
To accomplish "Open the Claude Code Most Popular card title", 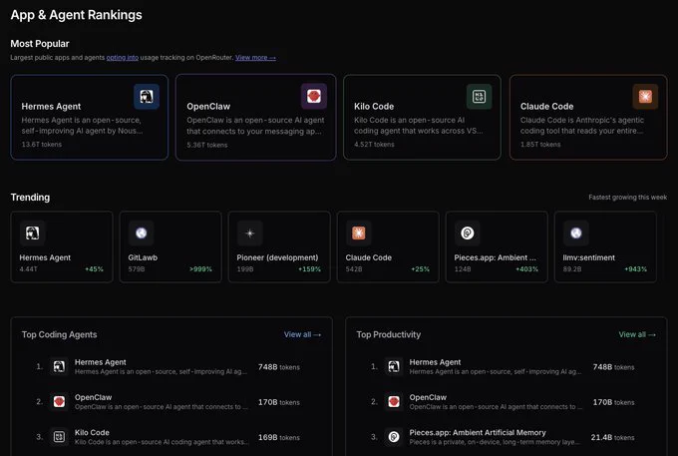I will [x=547, y=107].
